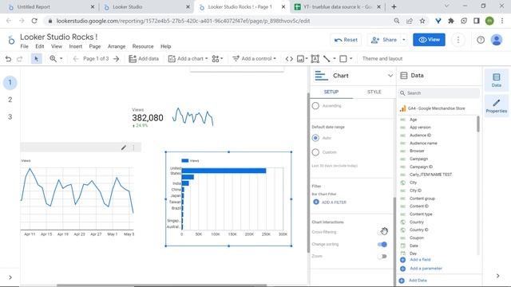Open the Add a control dropdown
Image resolution: width=511 pixels, height=287 pixels.
pyautogui.click(x=254, y=59)
